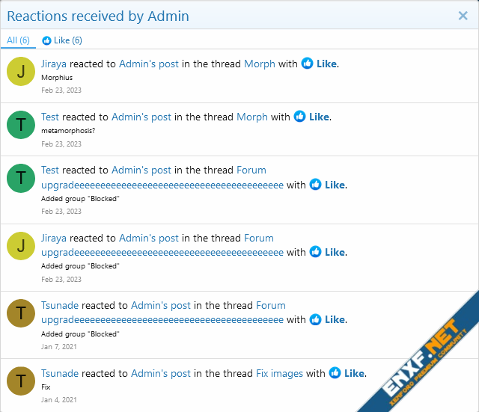
Task: Click the Jan 7, 2021 timestamp
Action: [x=58, y=347]
